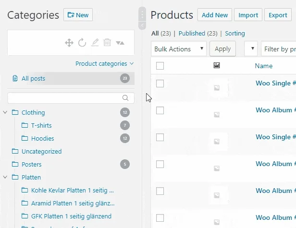Click the delete (trash) category icon
Viewport: 296px width, 228px height.
pyautogui.click(x=107, y=43)
